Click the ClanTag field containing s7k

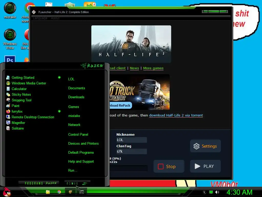(132, 151)
